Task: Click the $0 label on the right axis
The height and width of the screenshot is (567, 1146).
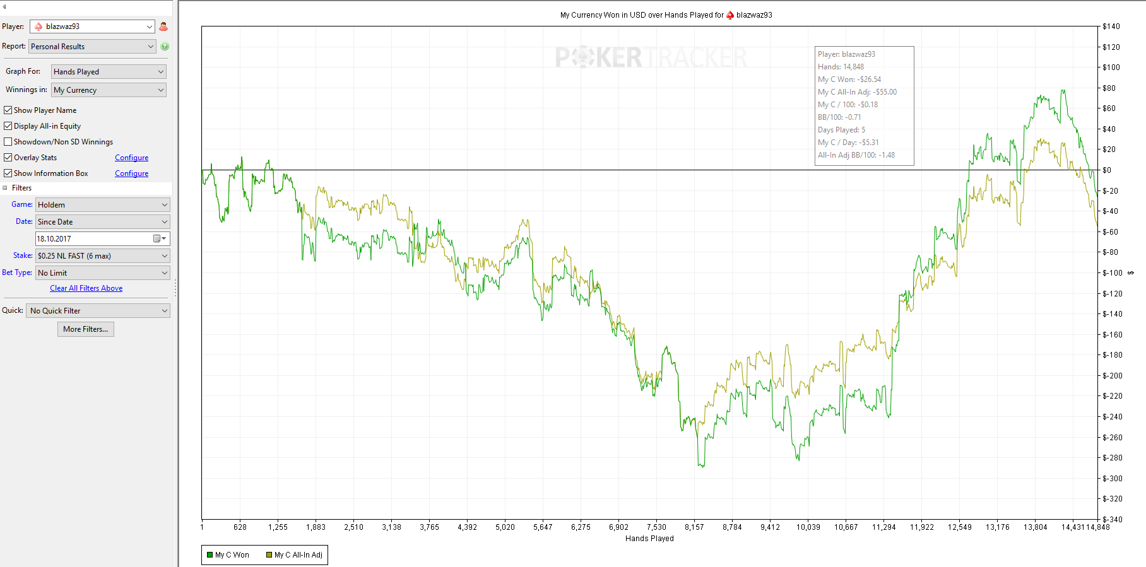Action: (x=1107, y=170)
